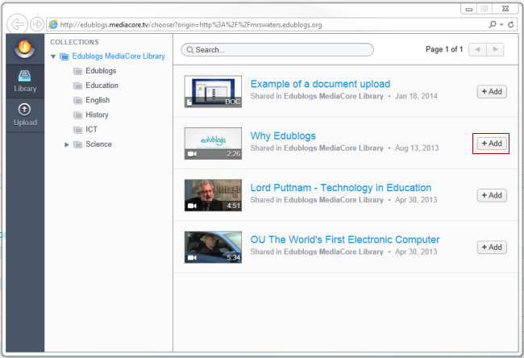Click the browser refresh icon
Image resolution: width=524 pixels, height=358 pixels.
pos(510,24)
